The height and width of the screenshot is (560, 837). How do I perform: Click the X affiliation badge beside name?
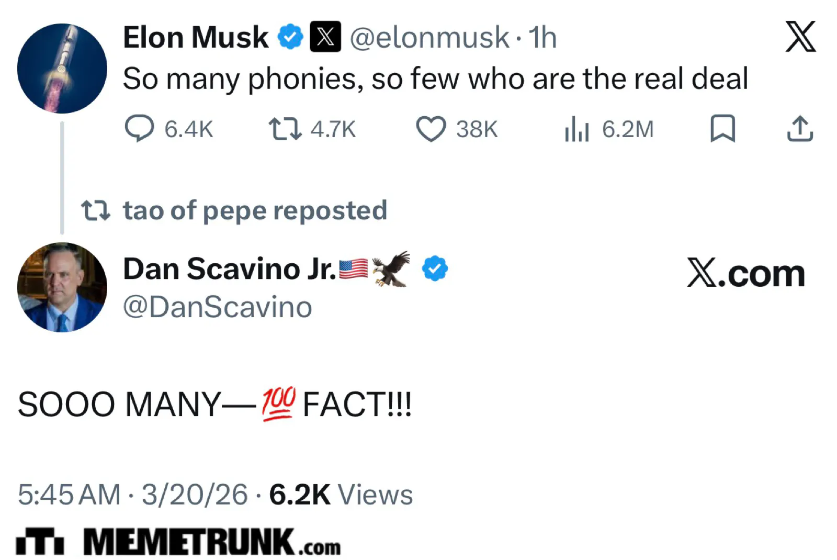tap(325, 37)
